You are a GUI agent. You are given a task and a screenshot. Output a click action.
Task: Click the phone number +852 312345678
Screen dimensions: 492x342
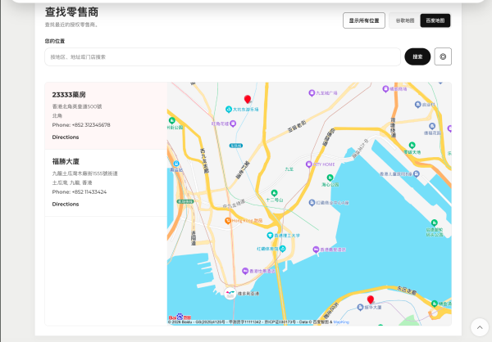pyautogui.click(x=91, y=125)
